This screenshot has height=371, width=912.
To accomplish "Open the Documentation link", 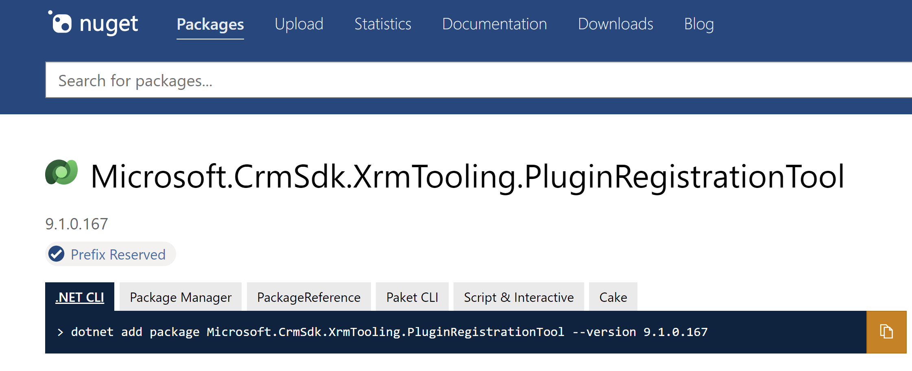I will coord(495,24).
